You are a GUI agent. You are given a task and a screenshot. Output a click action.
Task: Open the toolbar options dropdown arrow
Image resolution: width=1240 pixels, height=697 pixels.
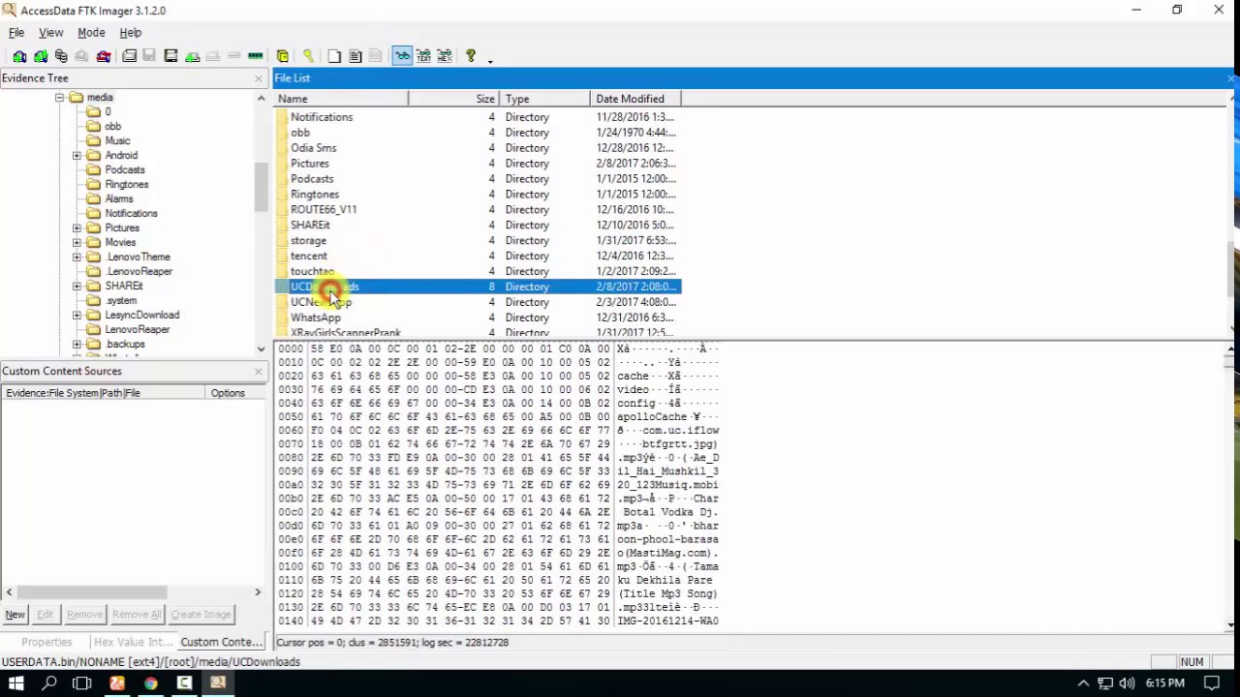(x=490, y=60)
